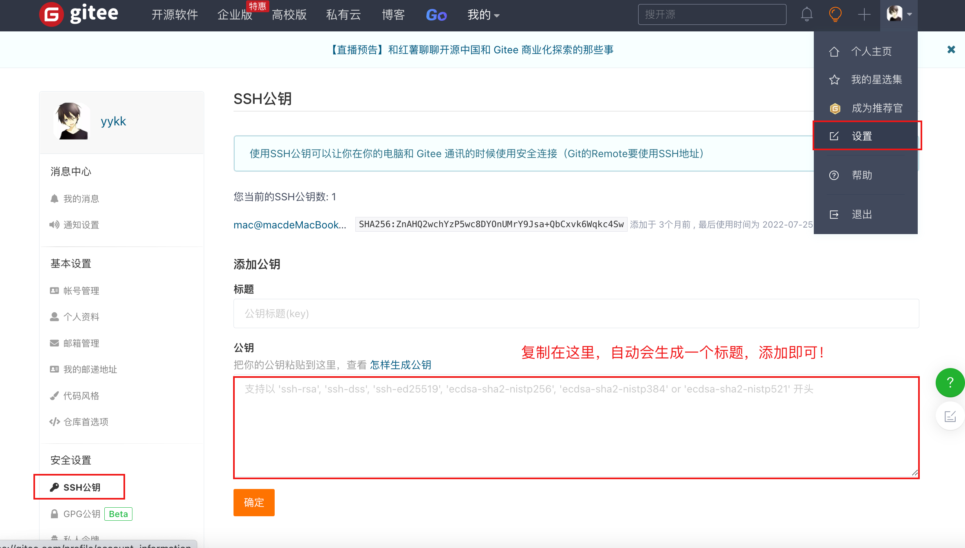This screenshot has width=965, height=548.
Task: Click the card icon beside 我的邮递地址
Action: 54,369
